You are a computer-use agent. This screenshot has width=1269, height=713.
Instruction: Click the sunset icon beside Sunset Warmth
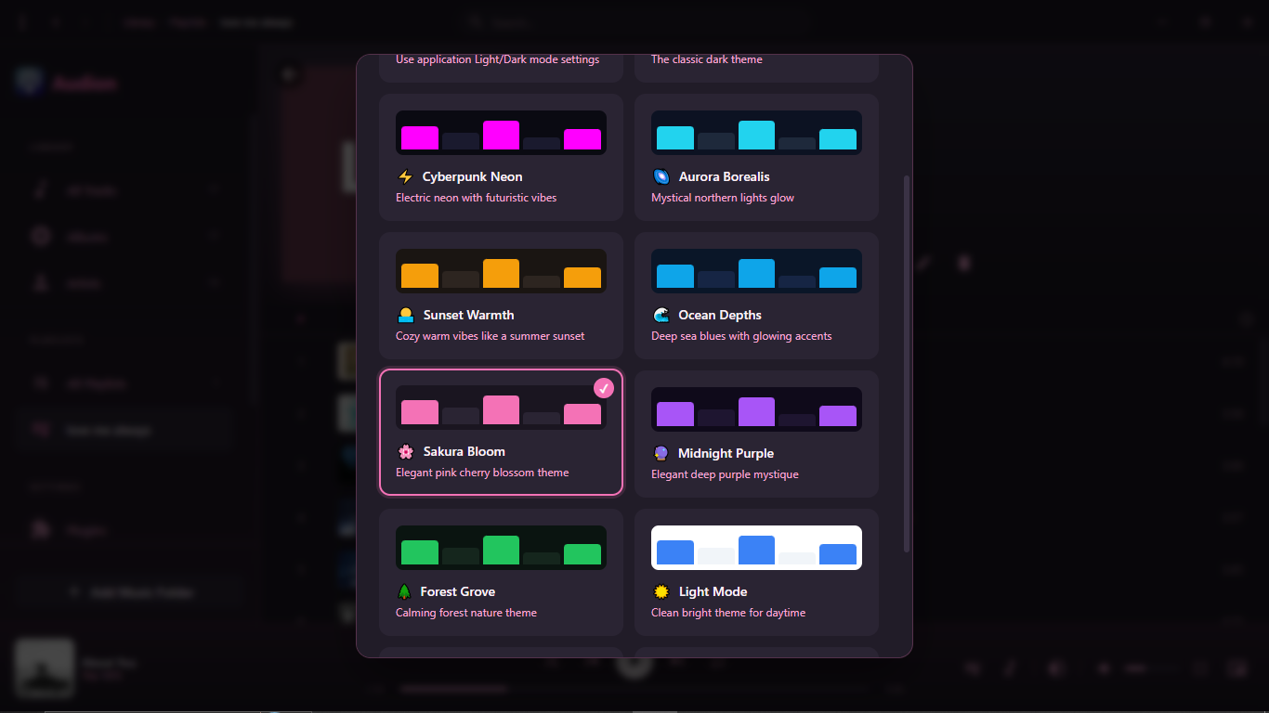click(x=405, y=315)
